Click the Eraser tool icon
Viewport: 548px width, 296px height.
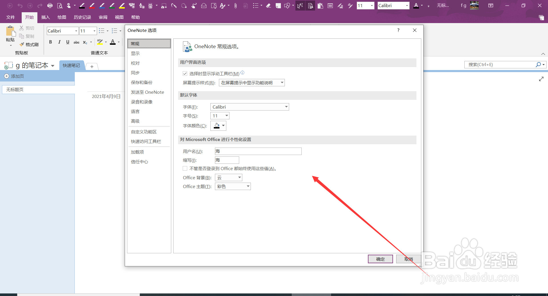pos(268,5)
